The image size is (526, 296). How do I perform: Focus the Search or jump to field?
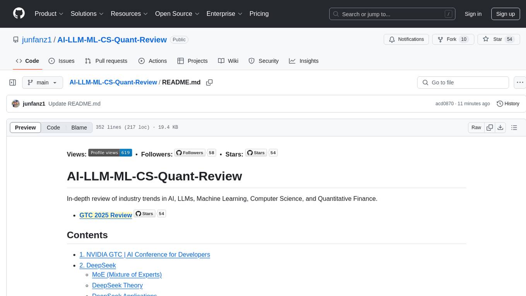[x=393, y=14]
